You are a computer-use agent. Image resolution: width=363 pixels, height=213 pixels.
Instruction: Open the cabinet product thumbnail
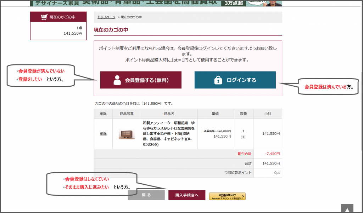click(x=127, y=134)
